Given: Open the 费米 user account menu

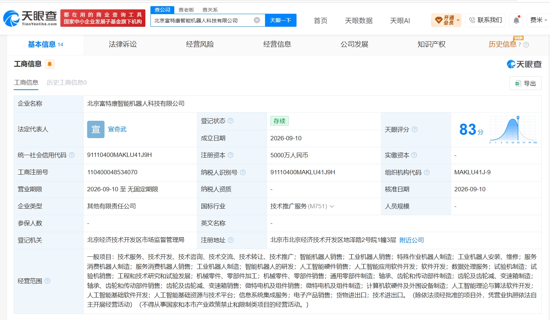Looking at the screenshot, I should (x=538, y=20).
